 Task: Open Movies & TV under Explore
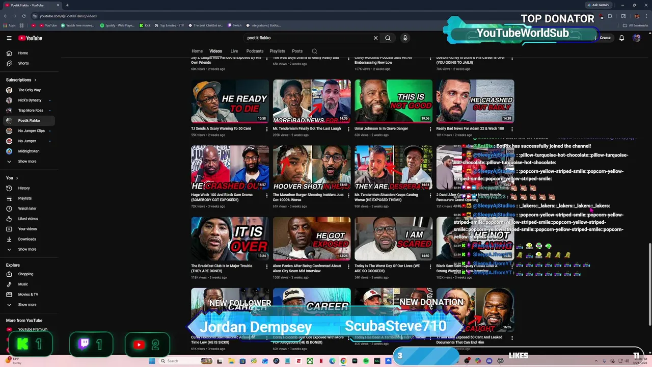coord(29,295)
